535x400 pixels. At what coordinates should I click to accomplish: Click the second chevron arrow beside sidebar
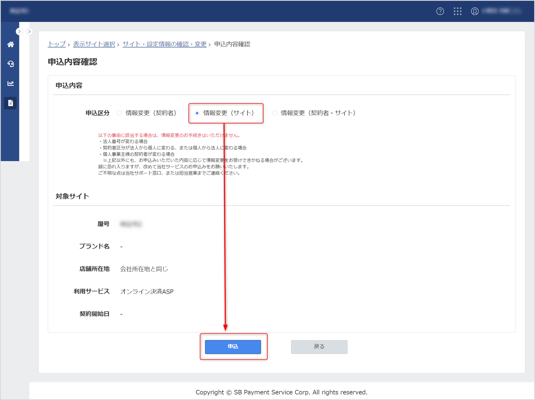29,31
